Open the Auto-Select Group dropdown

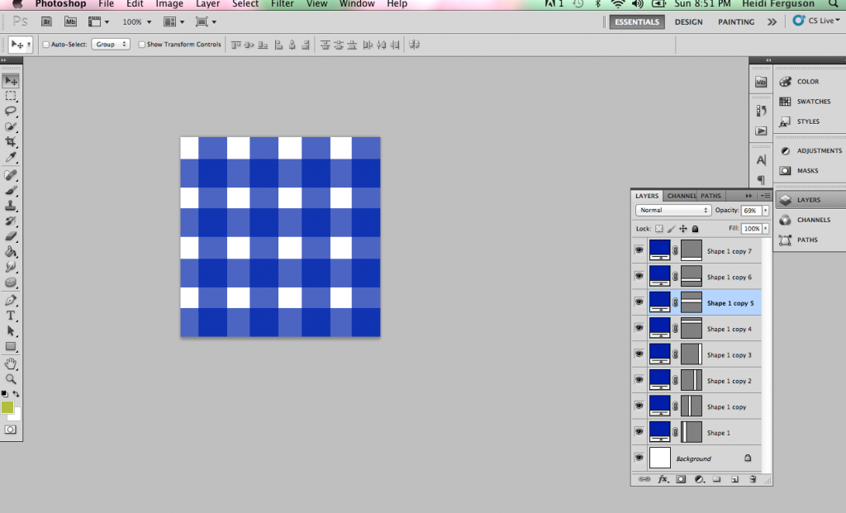coord(110,44)
